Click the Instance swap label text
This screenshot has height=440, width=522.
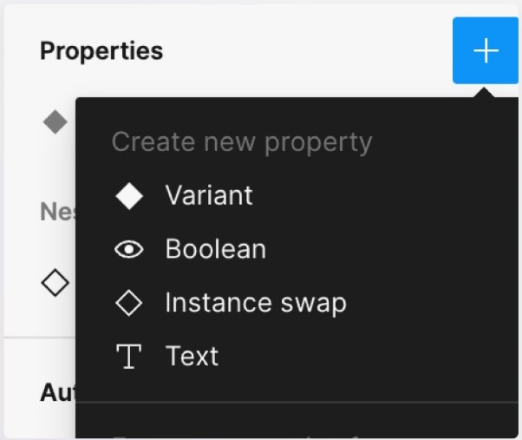point(256,303)
